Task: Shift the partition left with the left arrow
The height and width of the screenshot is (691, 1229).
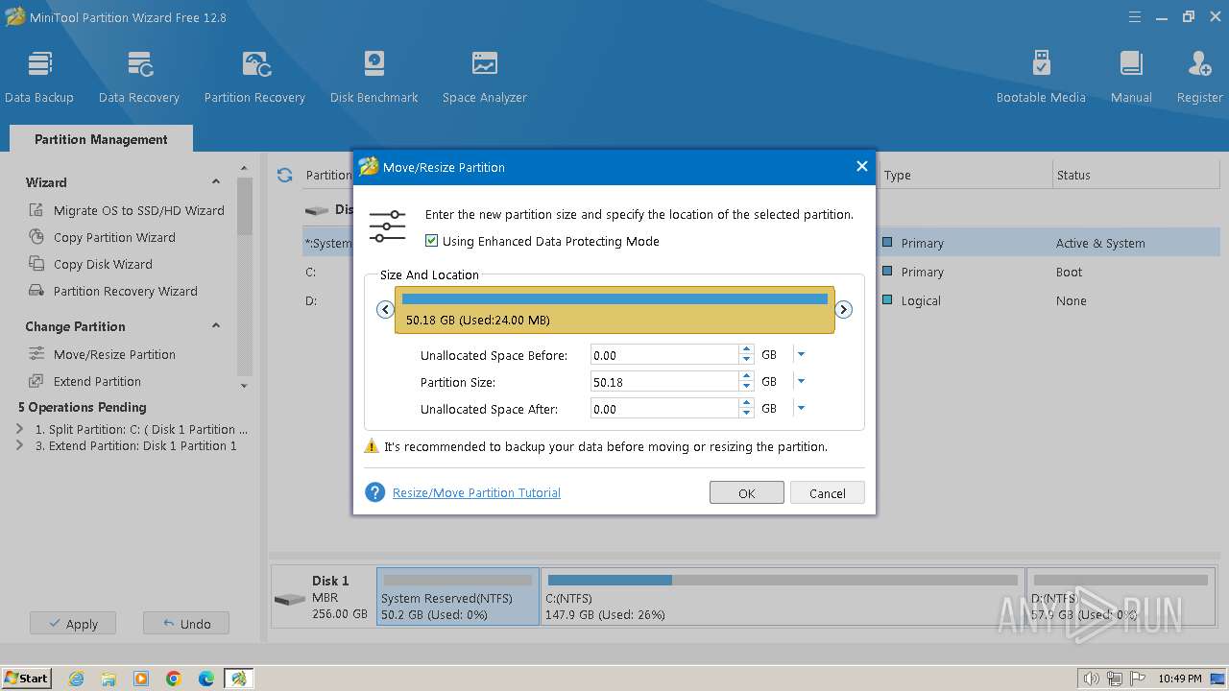Action: tap(385, 309)
